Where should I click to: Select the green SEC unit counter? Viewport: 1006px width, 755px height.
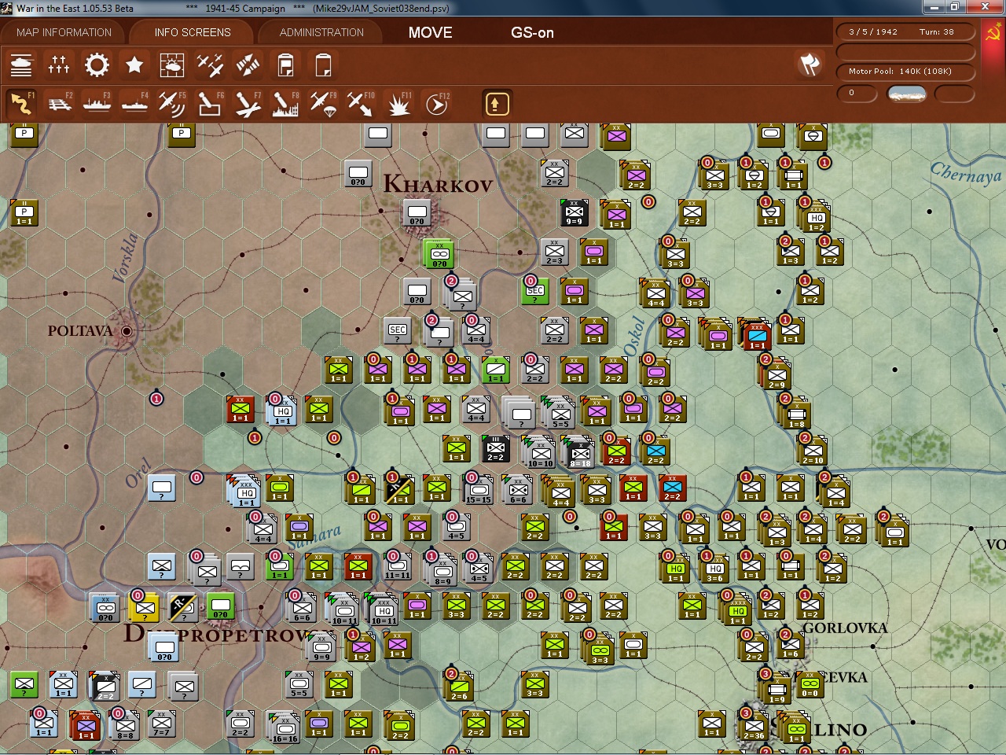click(535, 290)
